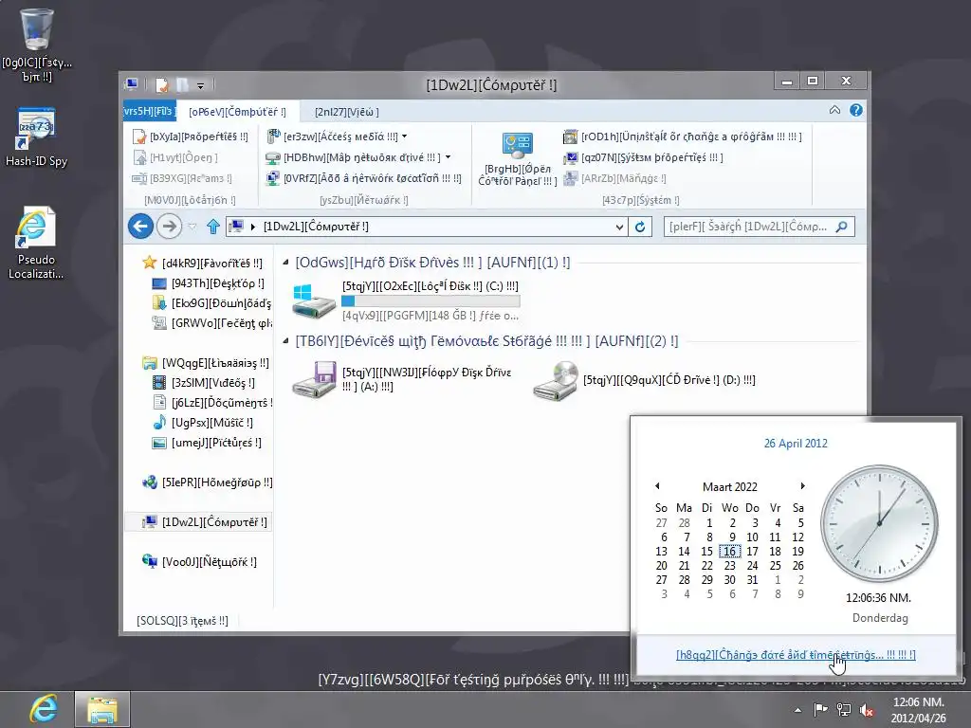Viewport: 971px width, 728px height.
Task: Click the network tray icon
Action: 843,710
